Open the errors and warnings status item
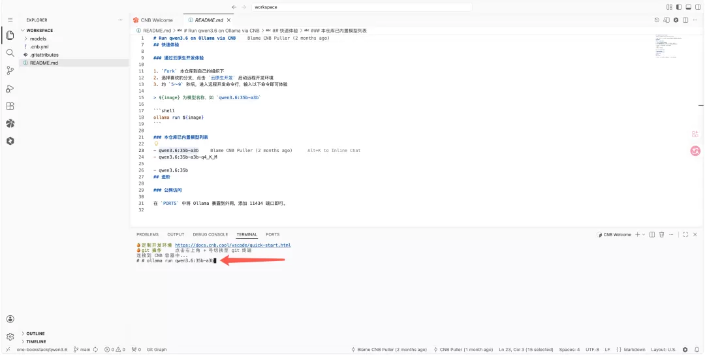Image resolution: width=705 pixels, height=355 pixels. (x=115, y=350)
